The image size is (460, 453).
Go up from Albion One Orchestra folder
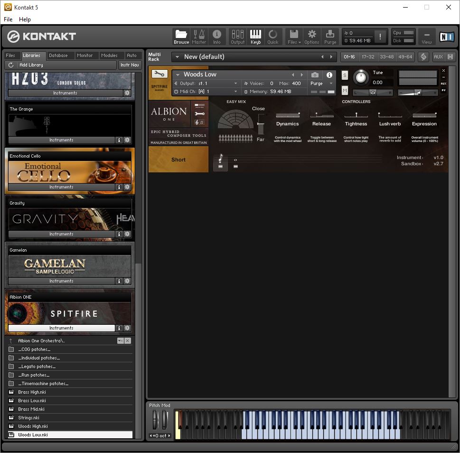pos(11,340)
